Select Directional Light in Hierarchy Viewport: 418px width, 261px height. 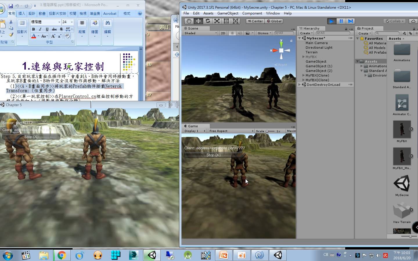pos(319,48)
